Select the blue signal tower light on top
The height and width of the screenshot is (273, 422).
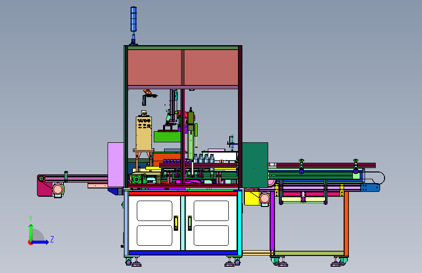[x=133, y=19]
